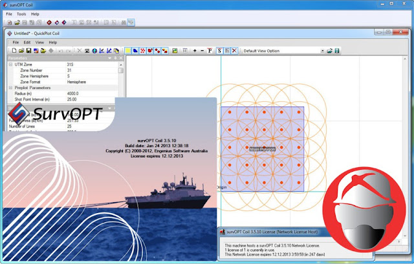414x264 pixels.
Task: Click the copy pages icon in QuickPlot toolbar
Action: pos(116,50)
